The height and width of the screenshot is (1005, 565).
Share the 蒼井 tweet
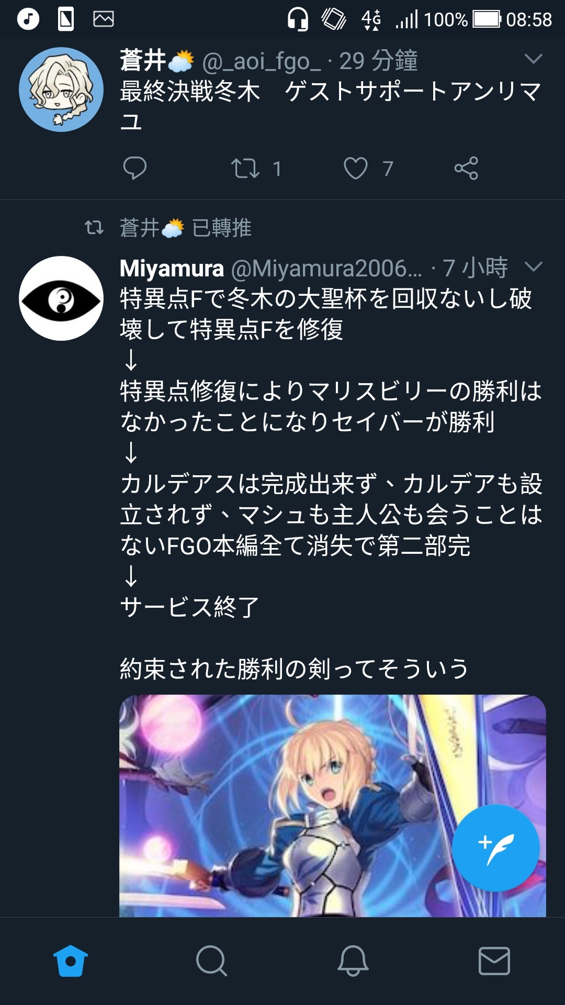point(466,168)
